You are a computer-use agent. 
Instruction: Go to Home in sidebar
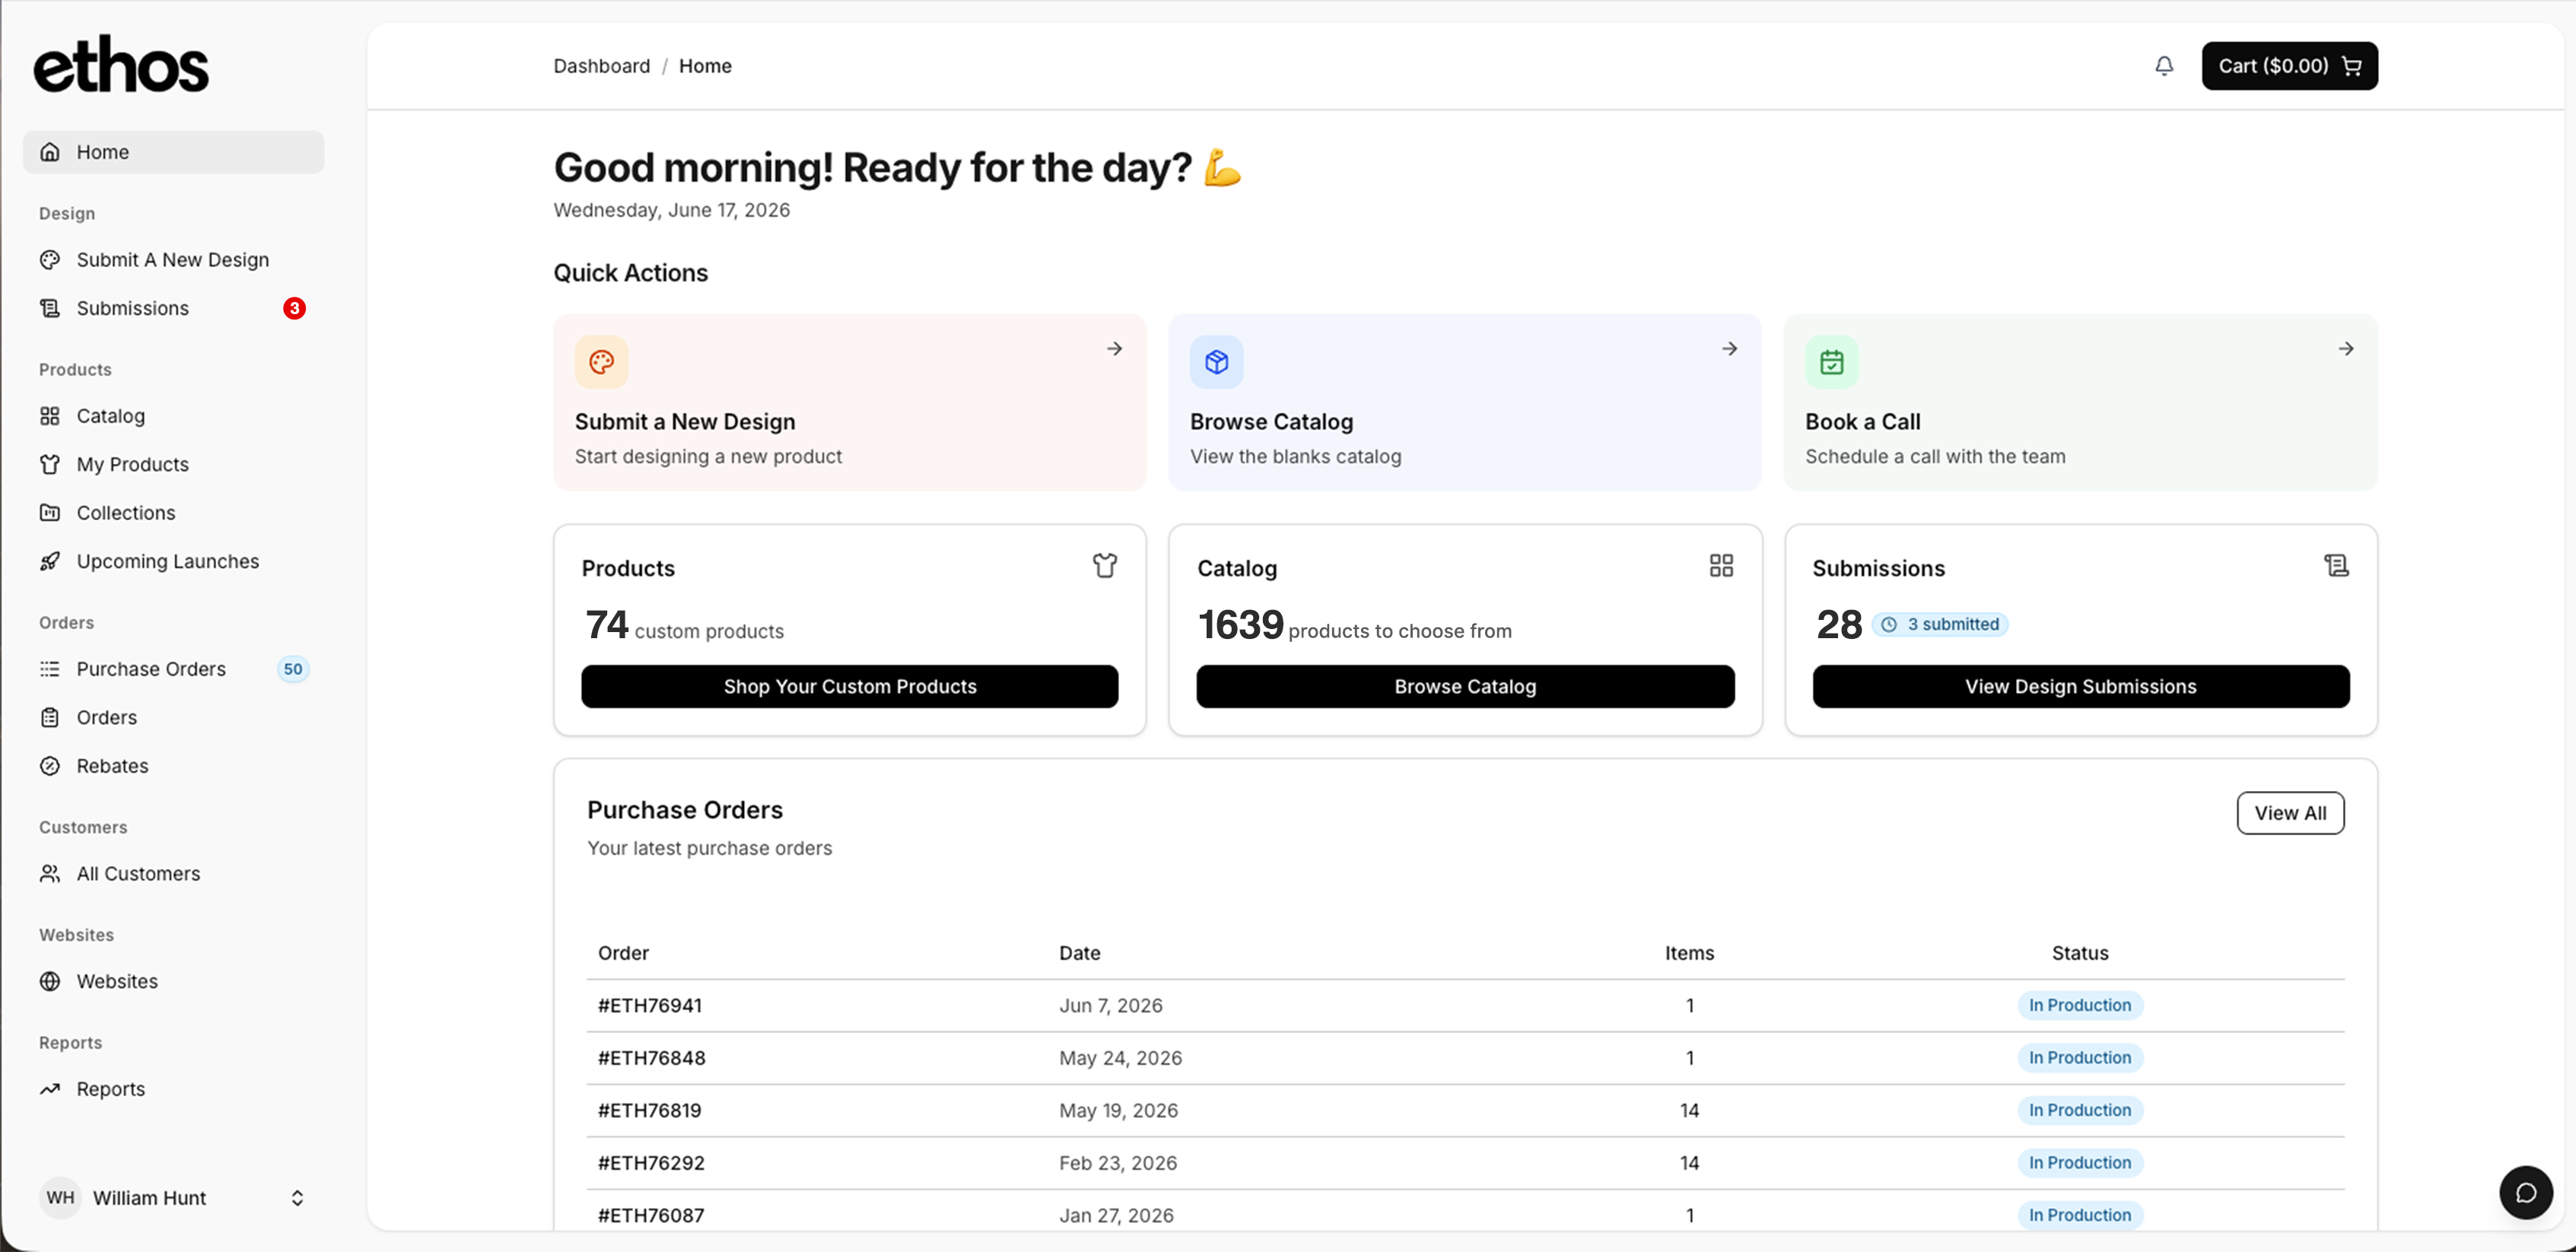tap(173, 152)
